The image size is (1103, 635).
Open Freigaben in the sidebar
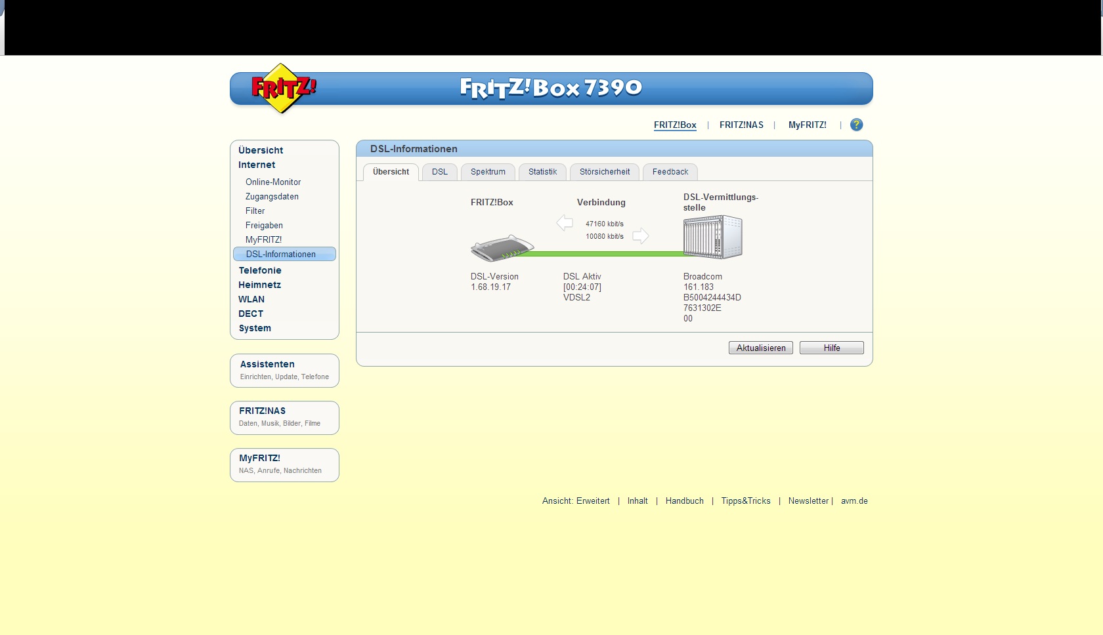click(264, 226)
